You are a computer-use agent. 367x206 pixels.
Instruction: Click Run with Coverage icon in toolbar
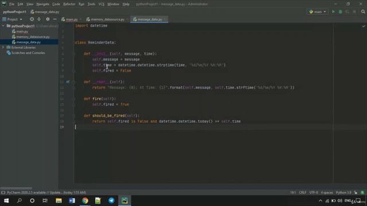(348, 11)
